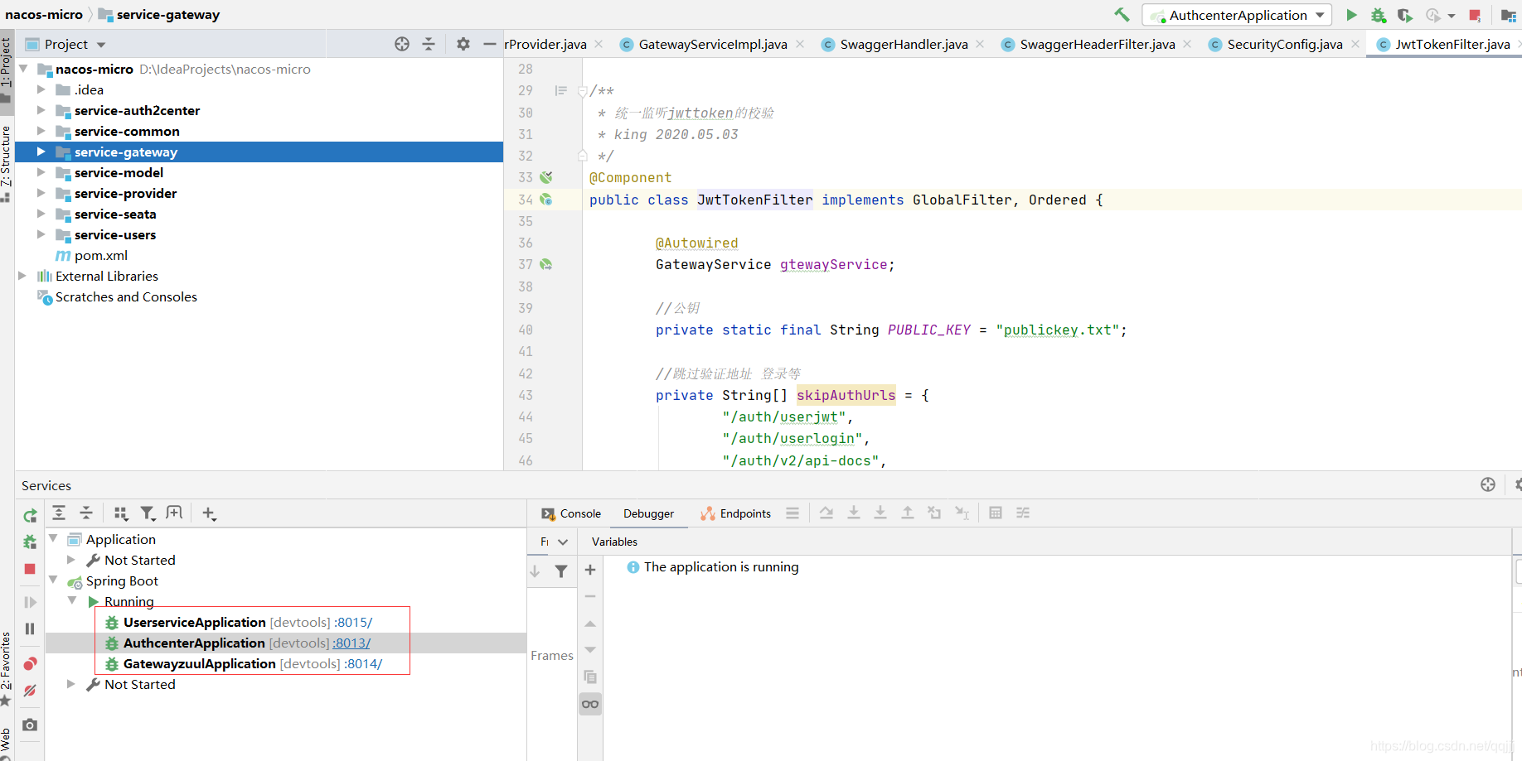The height and width of the screenshot is (761, 1522).
Task: Fold the Javadoc comment at line 29
Action: pyautogui.click(x=583, y=91)
